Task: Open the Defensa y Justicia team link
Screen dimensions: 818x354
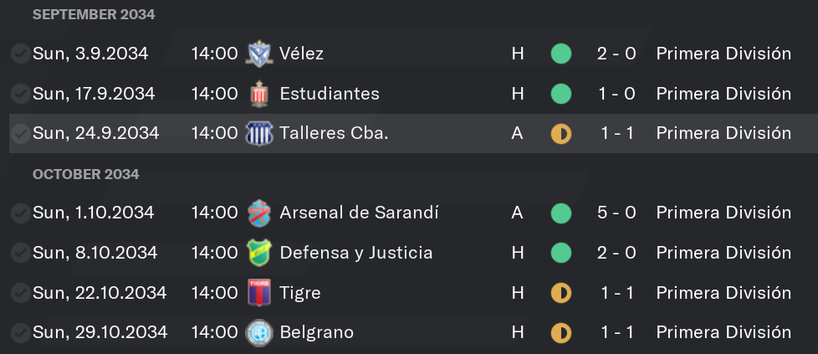Action: coord(355,253)
